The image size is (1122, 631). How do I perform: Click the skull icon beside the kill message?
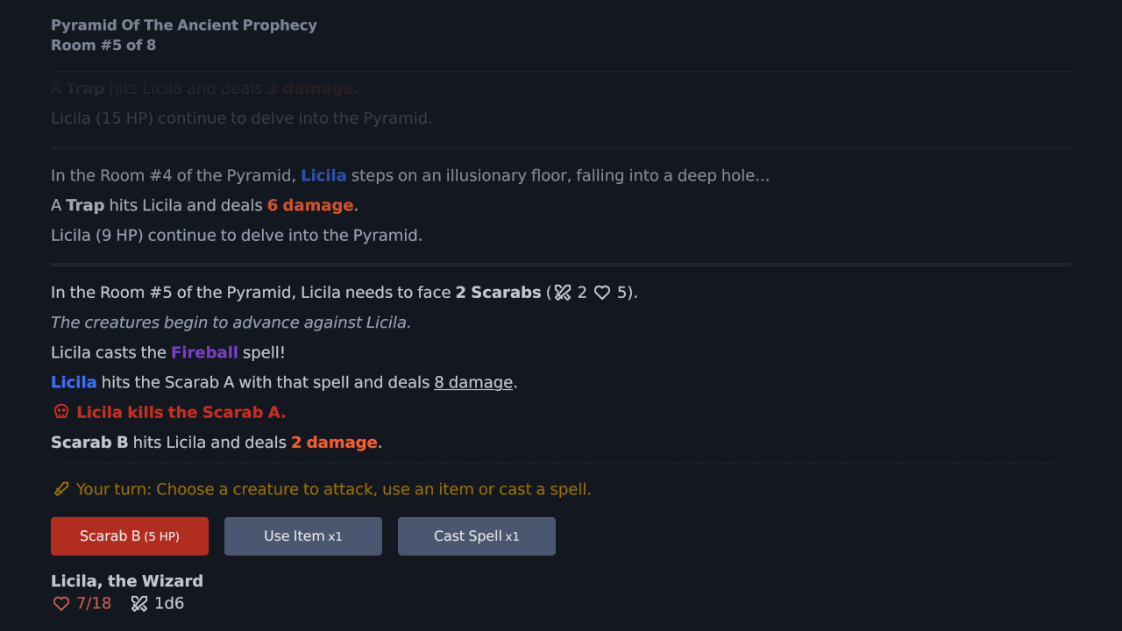pyautogui.click(x=61, y=412)
